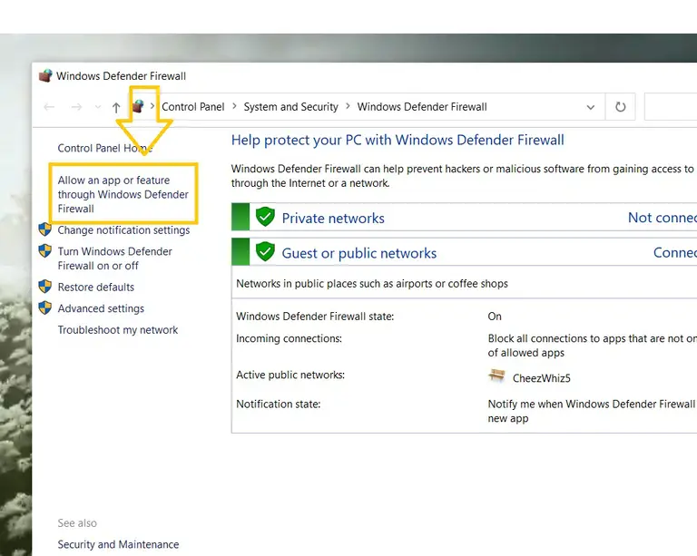Go up one level with the up arrow
This screenshot has width=697, height=556.
pyautogui.click(x=116, y=107)
